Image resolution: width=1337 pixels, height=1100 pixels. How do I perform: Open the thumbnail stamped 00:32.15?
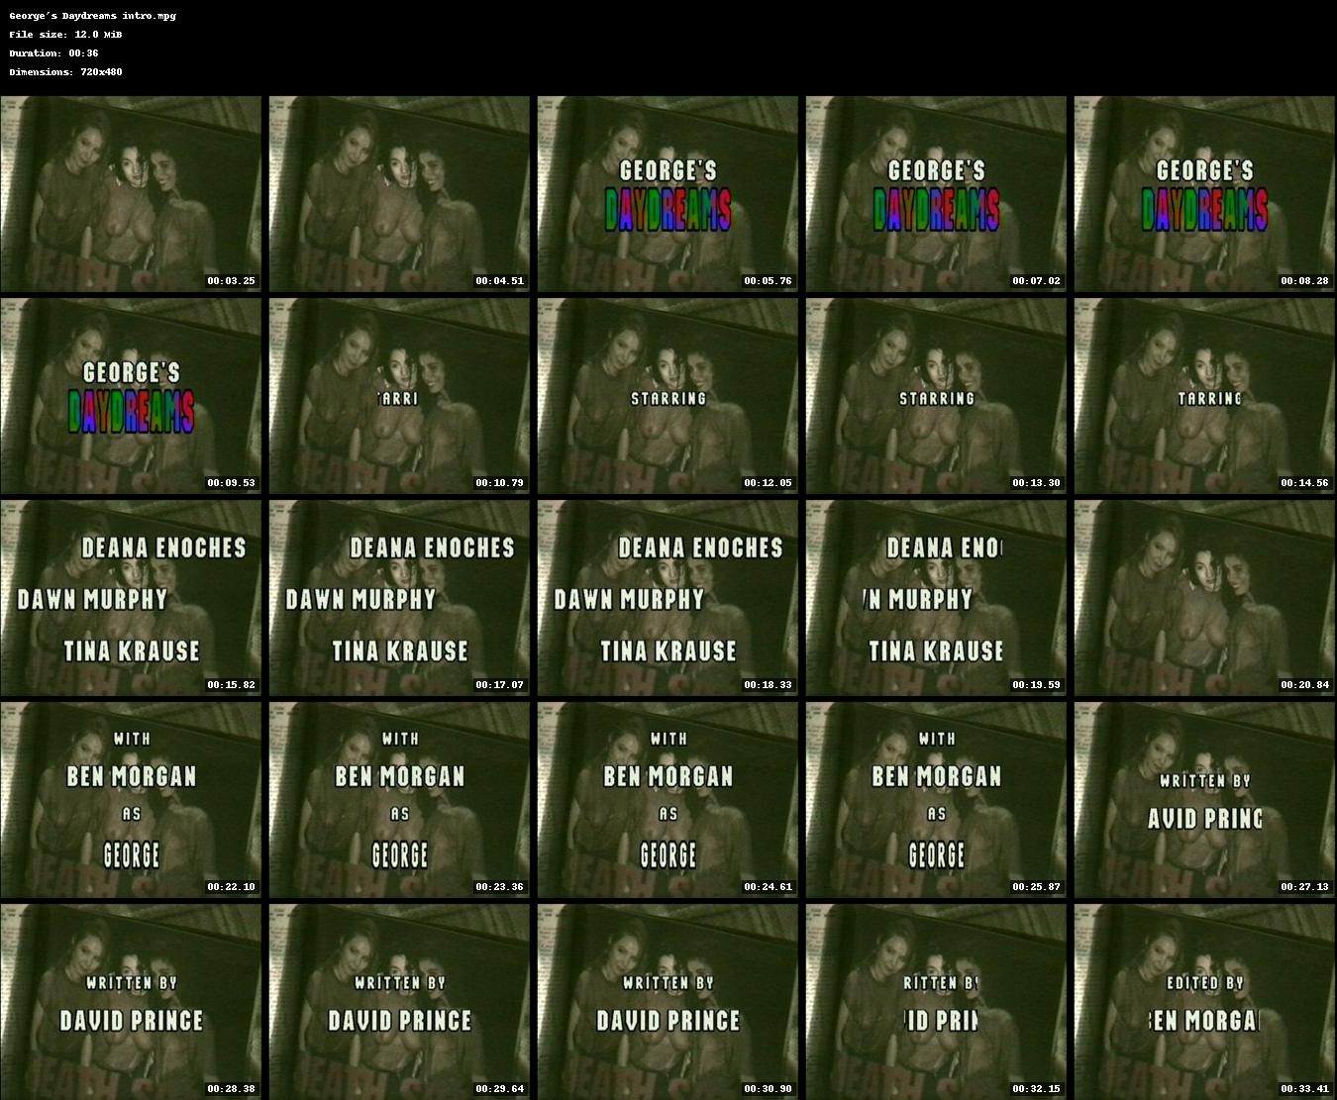coord(936,1002)
